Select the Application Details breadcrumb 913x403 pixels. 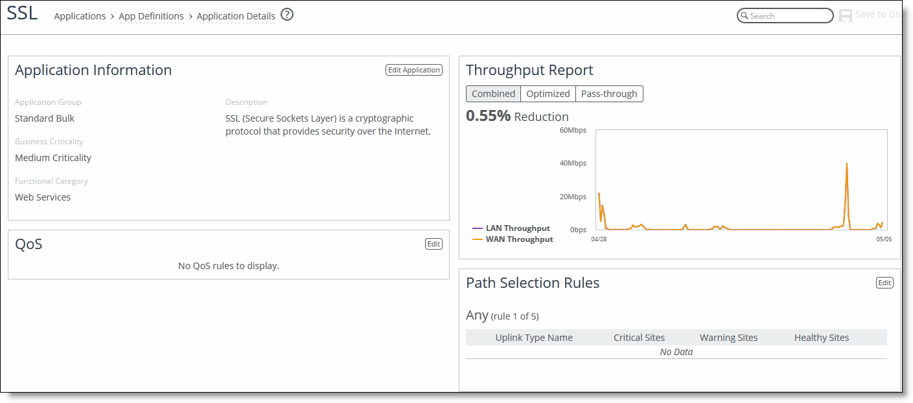coord(236,16)
